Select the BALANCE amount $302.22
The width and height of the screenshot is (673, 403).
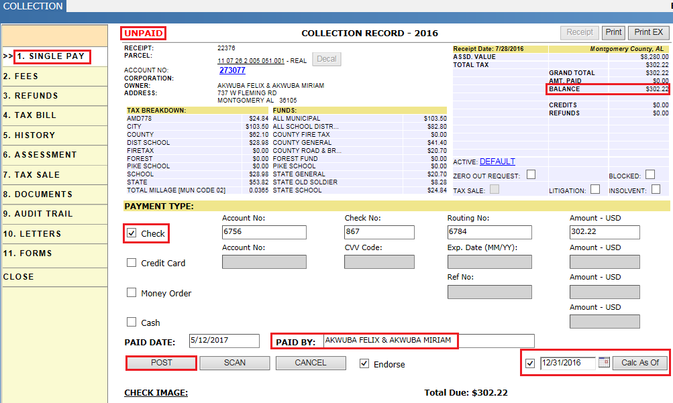coord(657,89)
